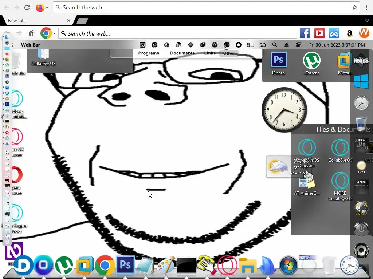Click the top Search the web address field
Viewport: 373px width, 279px height.
click(206, 8)
